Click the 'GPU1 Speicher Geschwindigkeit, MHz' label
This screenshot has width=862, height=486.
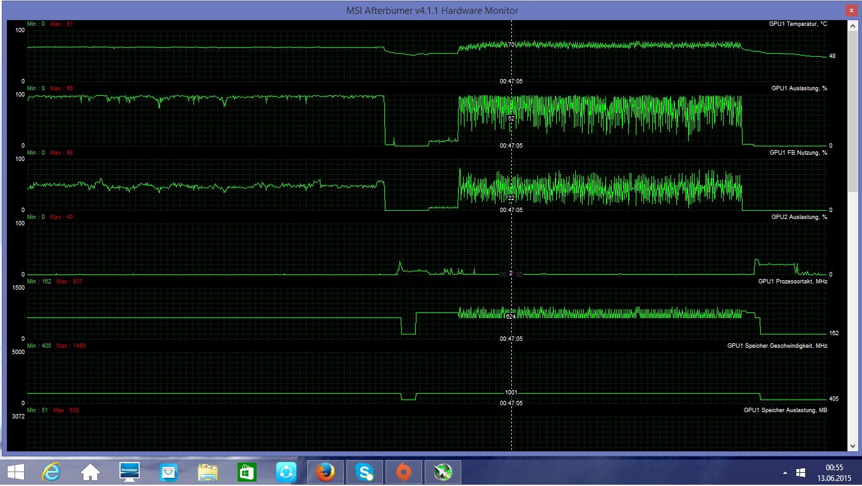click(777, 346)
